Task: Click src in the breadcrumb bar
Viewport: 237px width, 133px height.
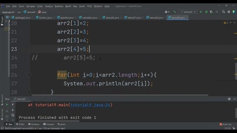Action: click(19, 12)
